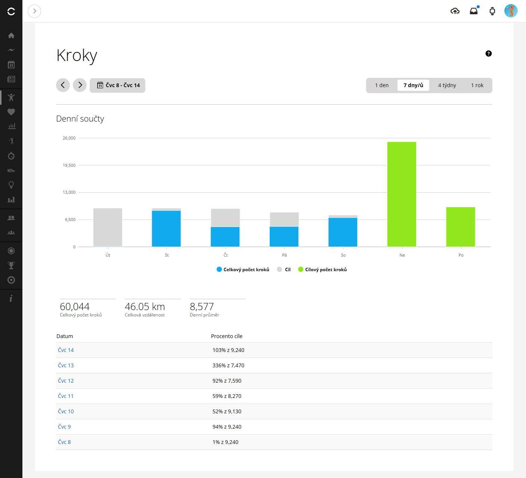The image size is (526, 478).
Task: Open the 'Čvc 8 - Čvc 14' date picker
Action: 118,85
